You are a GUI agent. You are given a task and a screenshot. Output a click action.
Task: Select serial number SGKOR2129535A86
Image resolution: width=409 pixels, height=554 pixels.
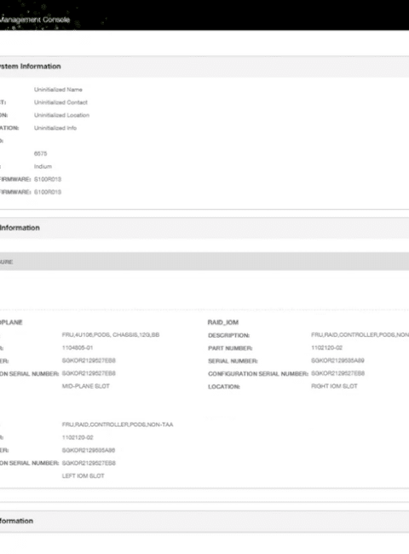click(89, 450)
